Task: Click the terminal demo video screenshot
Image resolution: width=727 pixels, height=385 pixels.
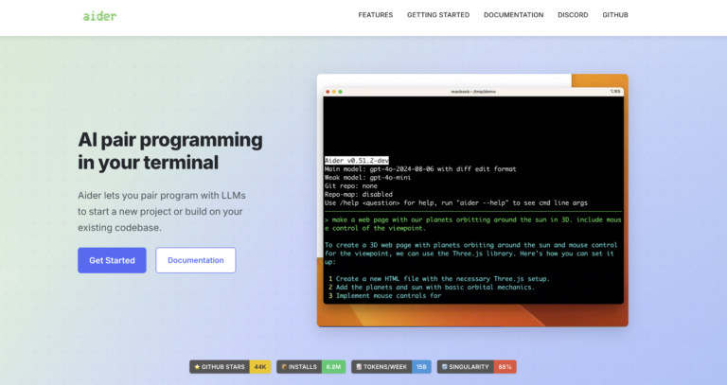Action: pyautogui.click(x=472, y=201)
